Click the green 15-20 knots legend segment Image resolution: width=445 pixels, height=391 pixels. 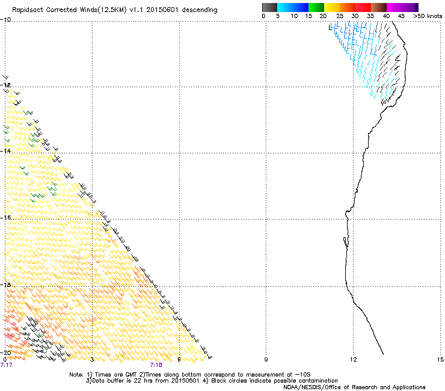tap(316, 7)
